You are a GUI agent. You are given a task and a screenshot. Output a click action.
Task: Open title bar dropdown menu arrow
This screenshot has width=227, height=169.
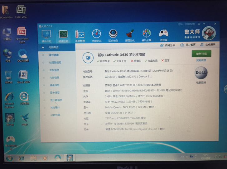(x=204, y=24)
